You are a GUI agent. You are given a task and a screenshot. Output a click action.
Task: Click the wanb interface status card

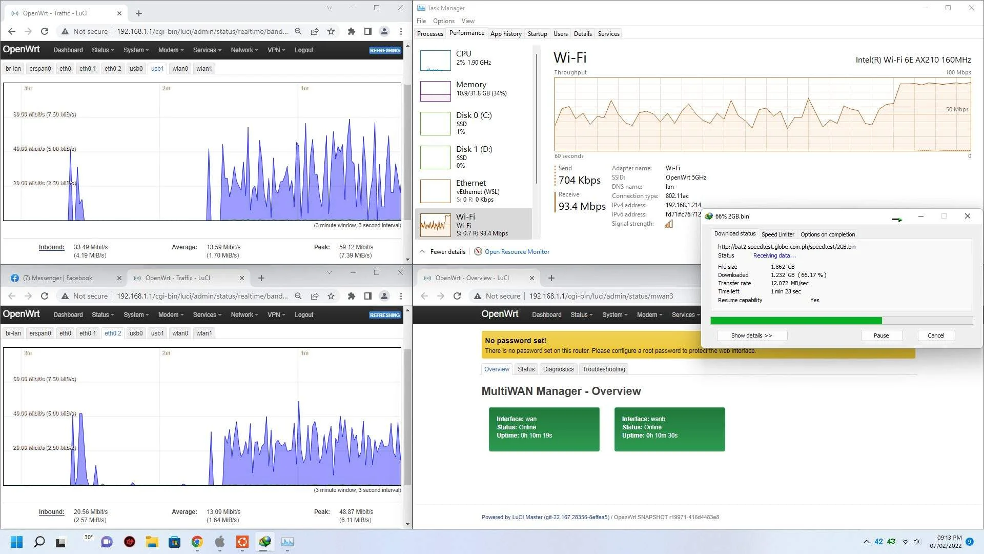click(x=669, y=429)
